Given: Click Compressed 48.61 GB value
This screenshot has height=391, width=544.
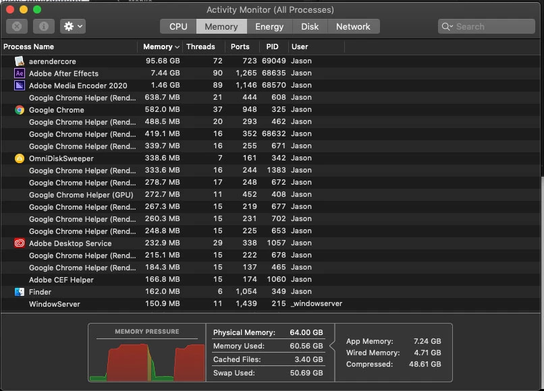Looking at the screenshot, I should [425, 364].
